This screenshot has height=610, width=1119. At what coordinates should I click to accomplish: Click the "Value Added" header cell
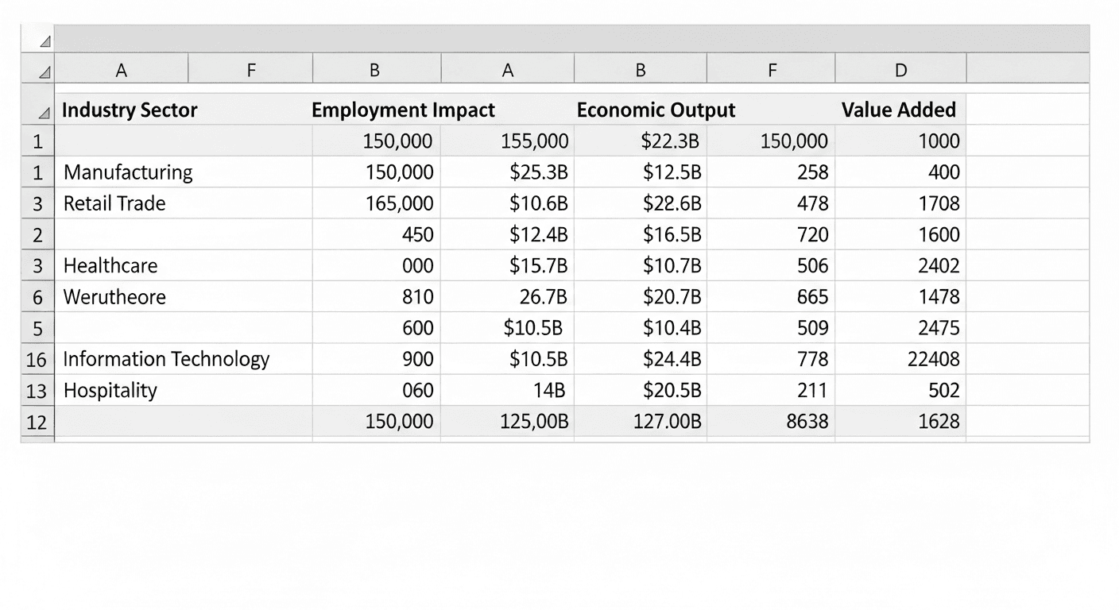tap(899, 110)
